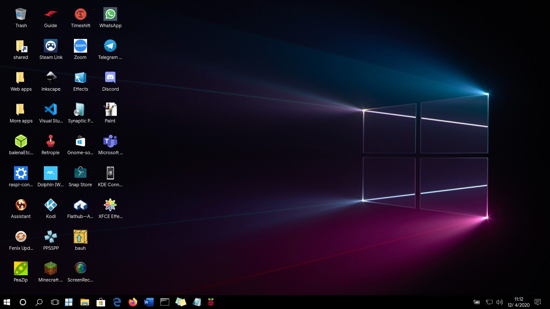550x309 pixels.
Task: Launch Inkscape from the desktop
Action: click(51, 78)
